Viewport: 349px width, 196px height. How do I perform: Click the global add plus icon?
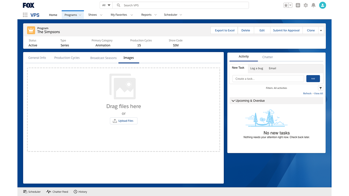298,5
